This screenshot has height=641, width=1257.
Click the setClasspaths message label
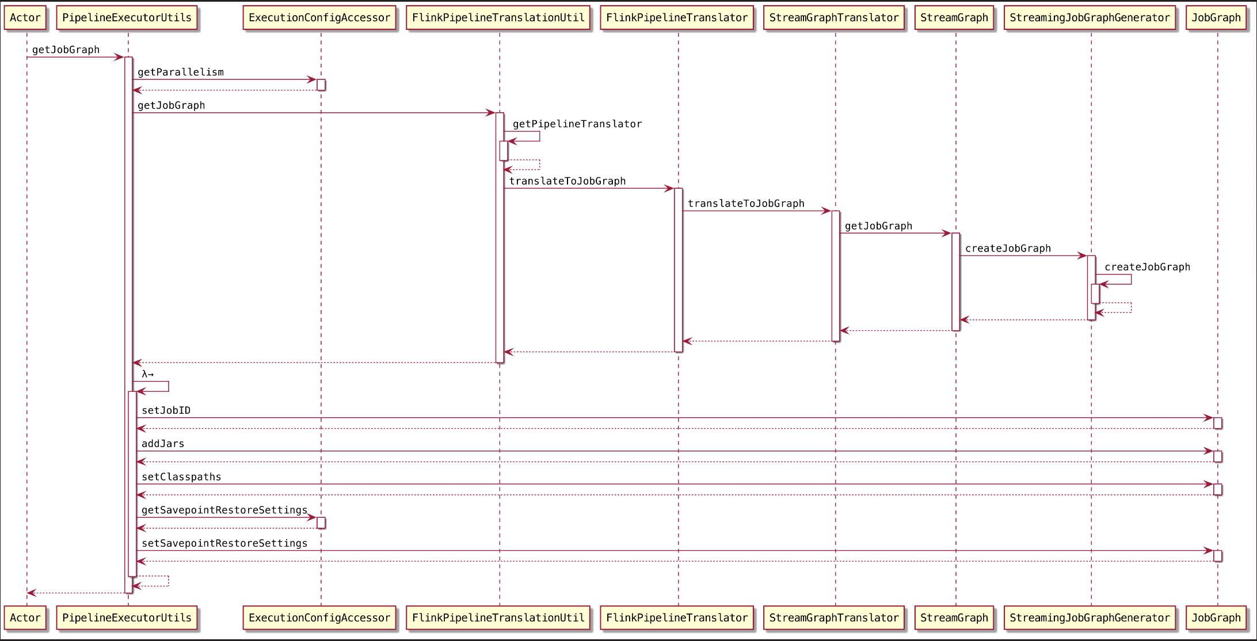(181, 477)
